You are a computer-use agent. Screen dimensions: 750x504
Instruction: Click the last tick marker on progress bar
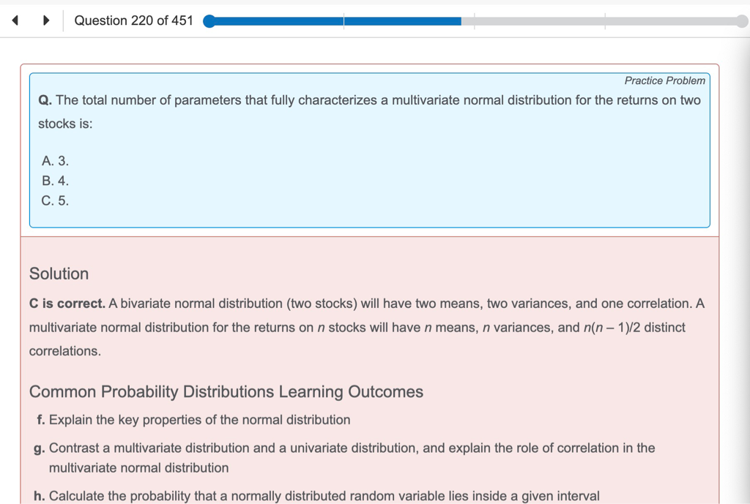click(605, 21)
